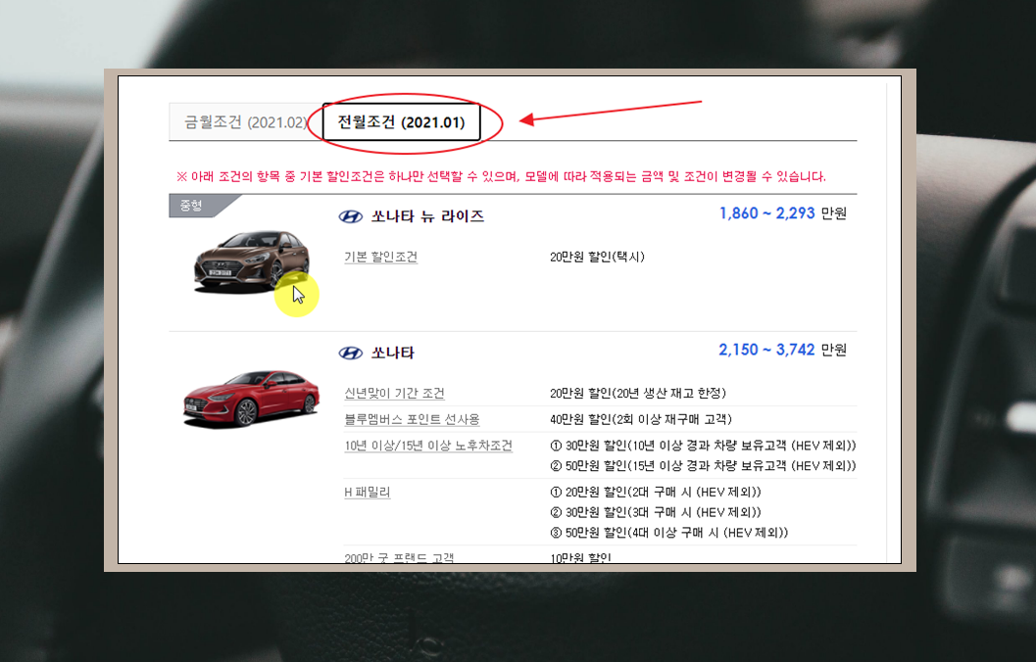Click the ③ 50만원 할인(4대 이상 구매 시) text
Screen dimensions: 1036x662
(668, 533)
